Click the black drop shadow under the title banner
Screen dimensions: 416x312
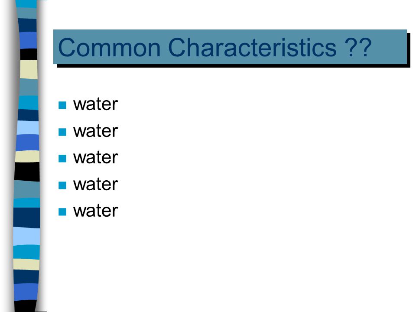(x=234, y=66)
